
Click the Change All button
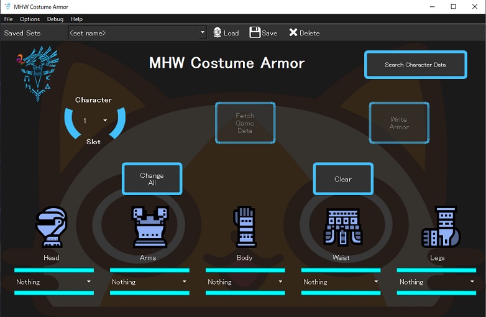[x=152, y=179]
